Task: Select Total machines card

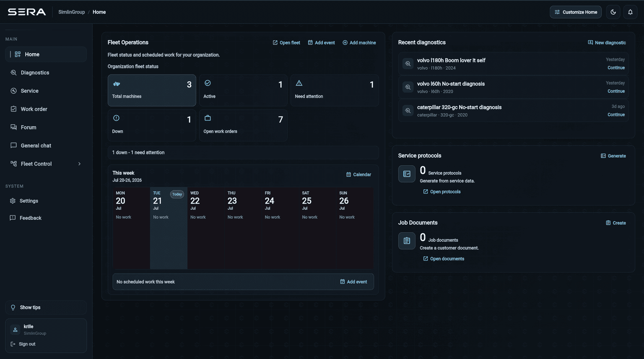Action: pos(152,90)
